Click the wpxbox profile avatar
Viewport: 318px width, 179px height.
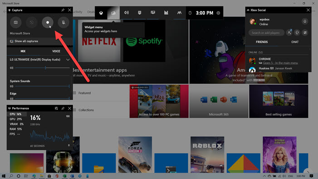[x=253, y=21]
